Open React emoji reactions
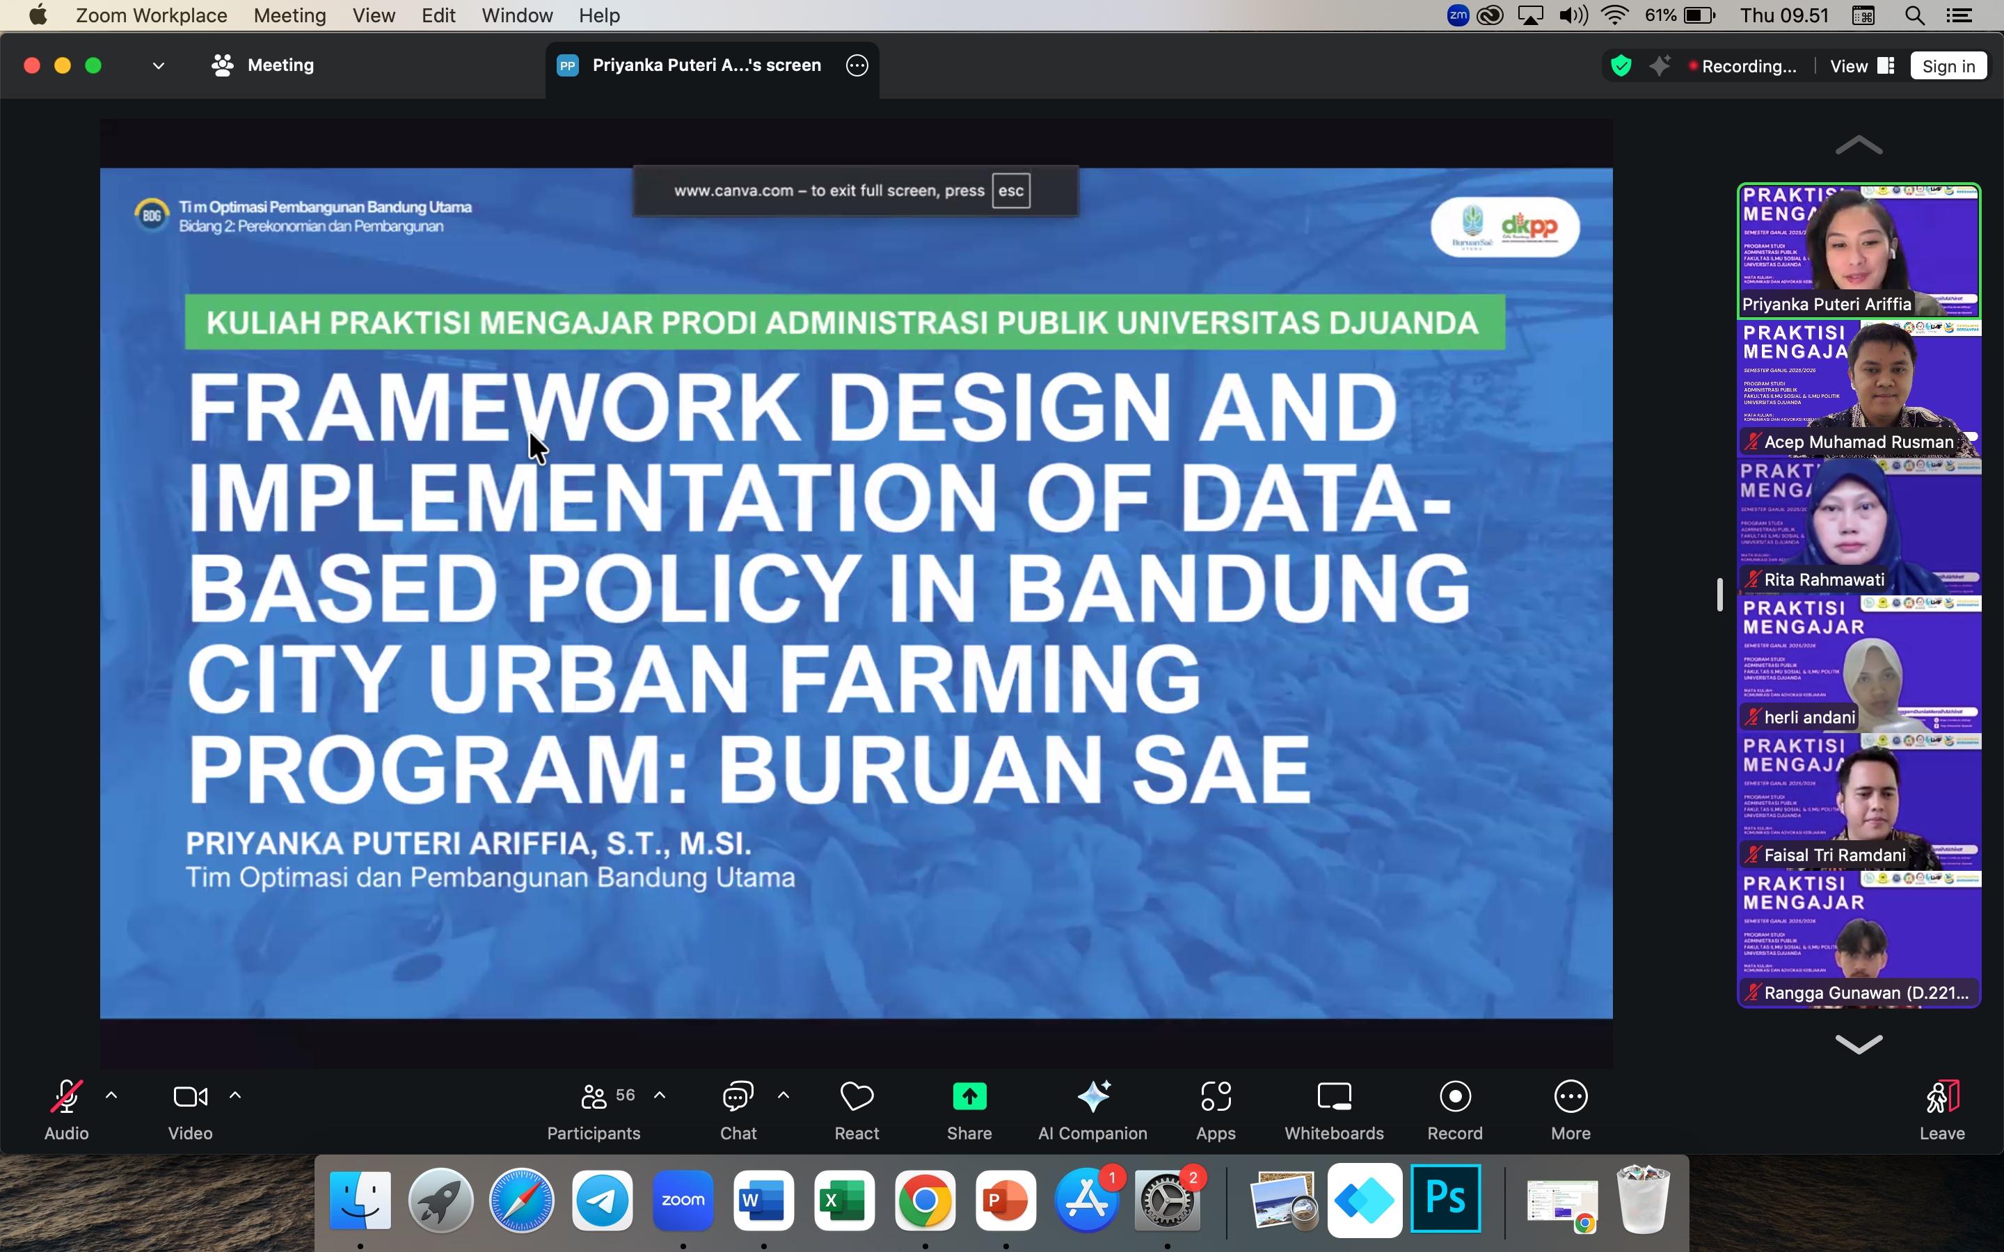Image resolution: width=2004 pixels, height=1252 pixels. [857, 1109]
